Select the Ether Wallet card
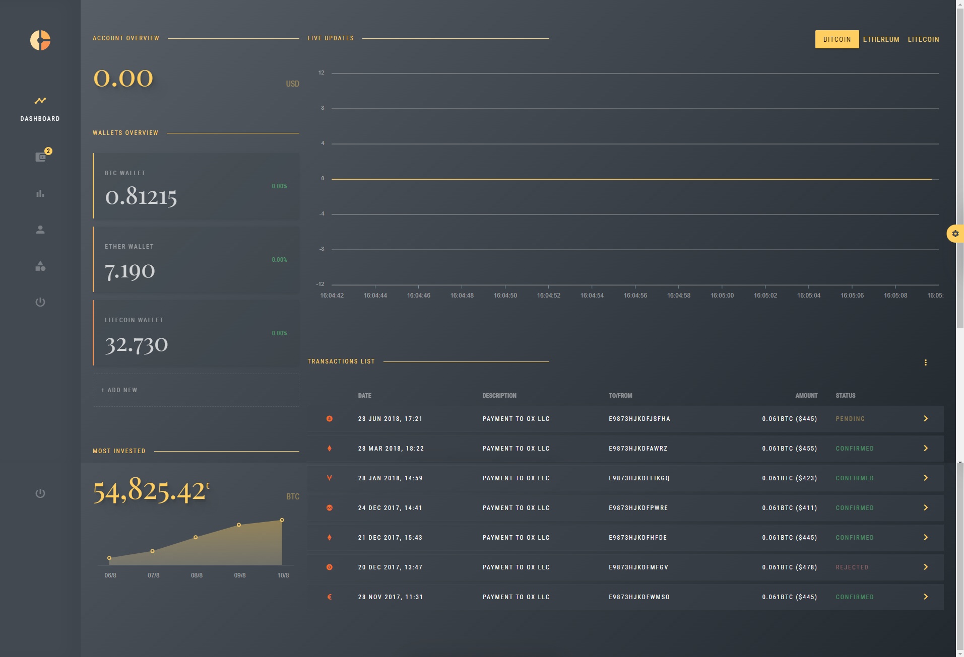The image size is (964, 657). tap(196, 259)
